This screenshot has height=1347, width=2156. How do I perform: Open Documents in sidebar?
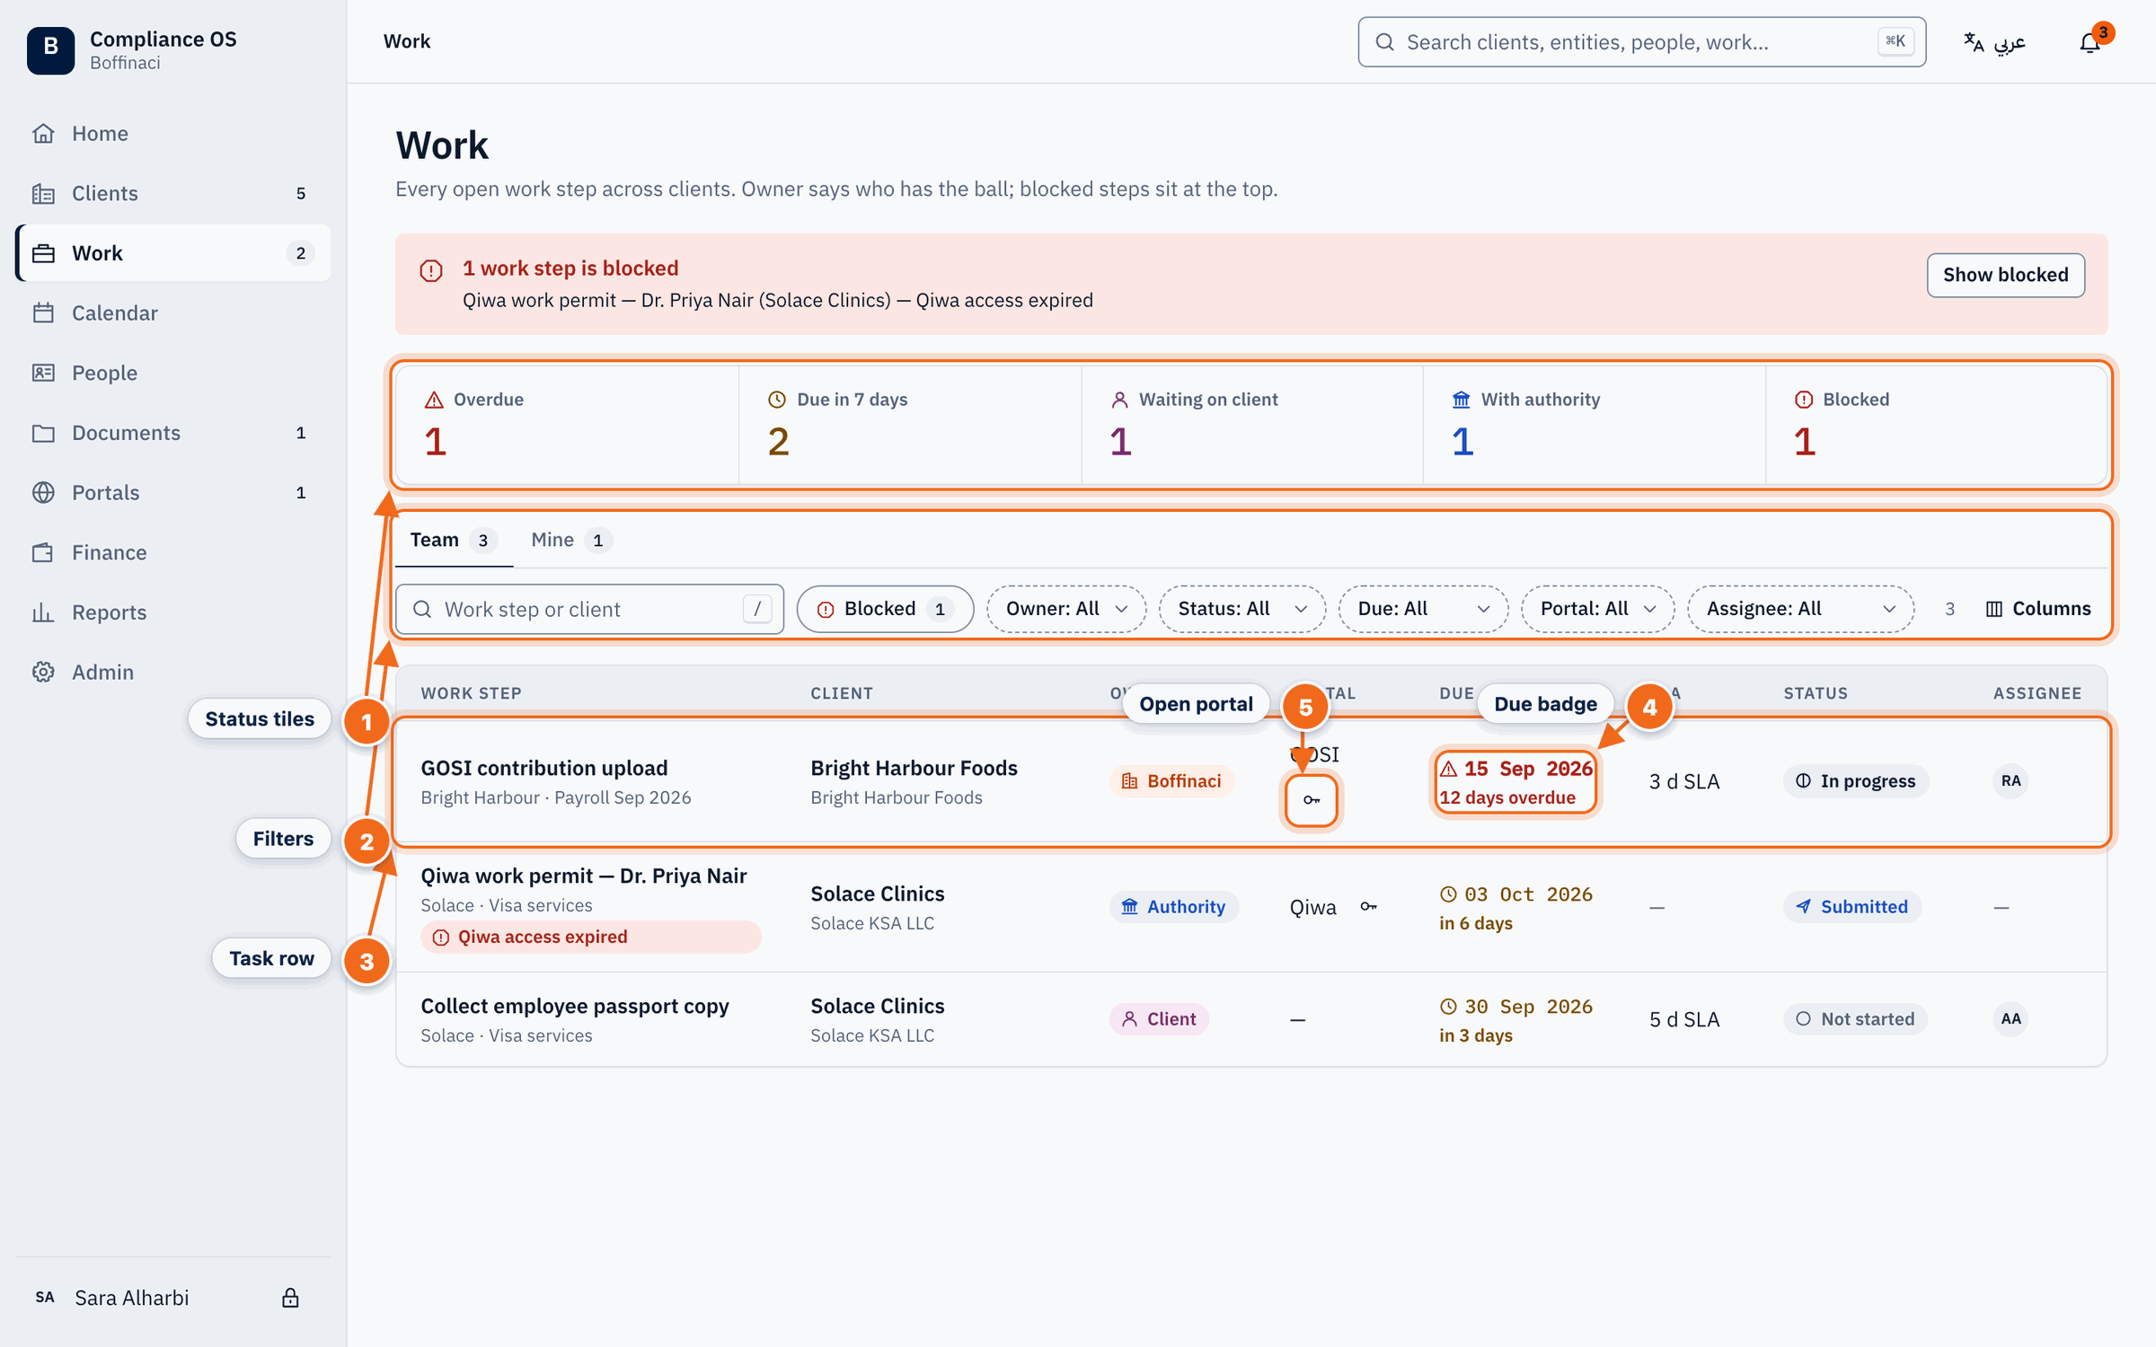coord(173,433)
